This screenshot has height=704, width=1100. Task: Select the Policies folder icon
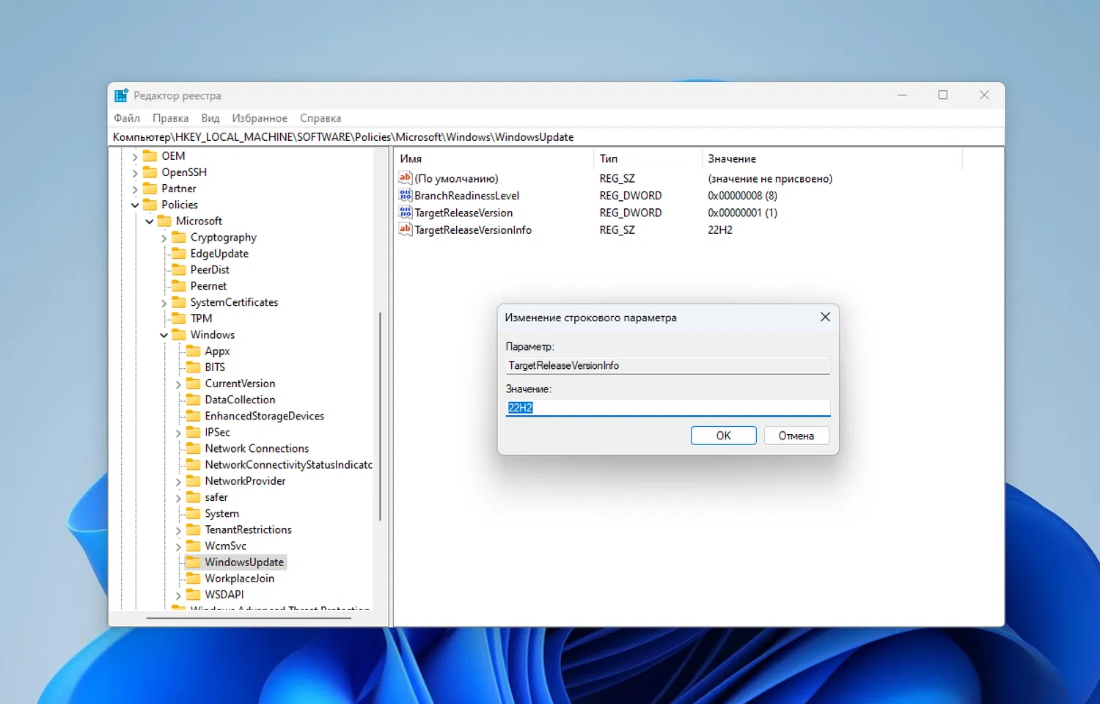[x=150, y=204]
